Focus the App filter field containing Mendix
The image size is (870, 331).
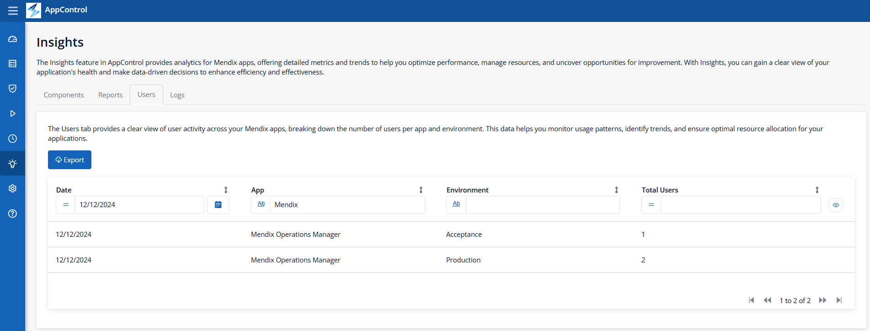[x=347, y=205]
